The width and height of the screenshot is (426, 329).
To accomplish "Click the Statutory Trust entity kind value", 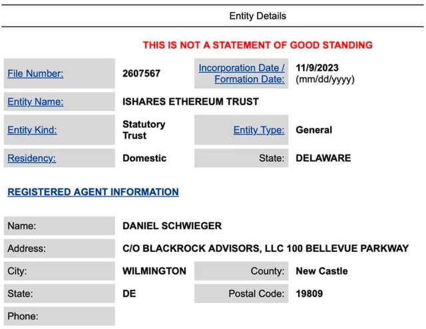I will click(144, 130).
